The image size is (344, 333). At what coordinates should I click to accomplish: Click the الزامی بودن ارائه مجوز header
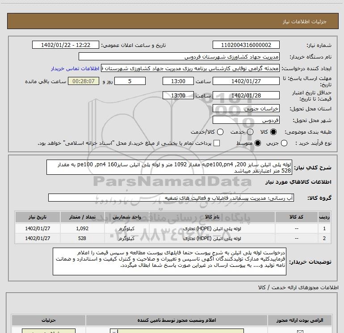point(299,320)
